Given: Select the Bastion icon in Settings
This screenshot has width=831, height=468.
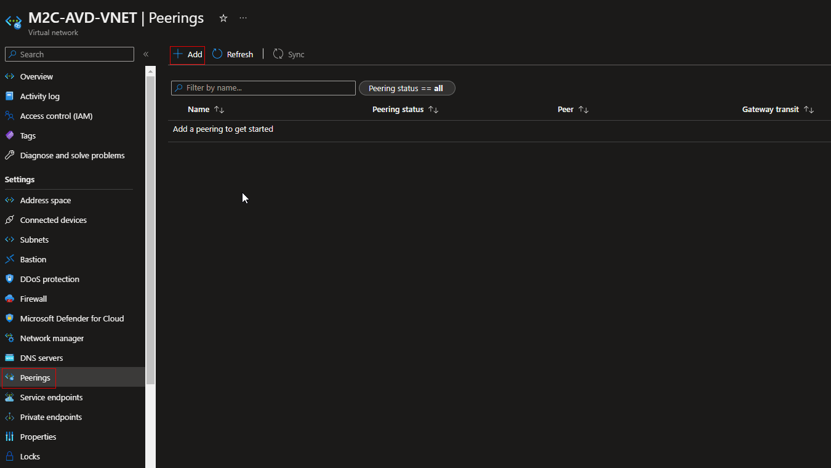Looking at the screenshot, I should [9, 259].
